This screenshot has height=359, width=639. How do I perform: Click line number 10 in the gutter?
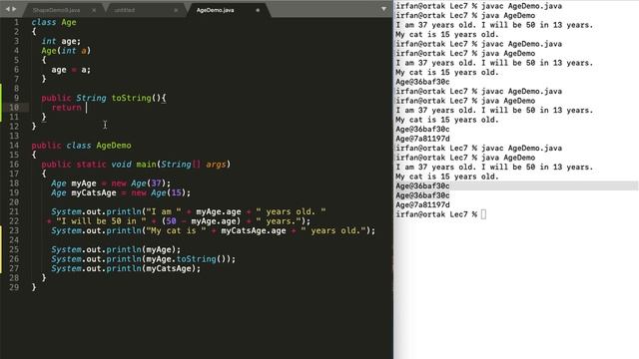click(x=14, y=108)
